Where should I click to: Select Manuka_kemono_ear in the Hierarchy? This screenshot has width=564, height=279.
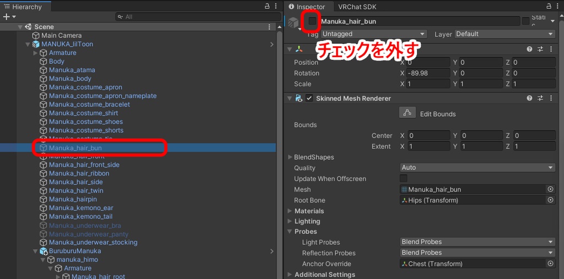[x=81, y=208]
